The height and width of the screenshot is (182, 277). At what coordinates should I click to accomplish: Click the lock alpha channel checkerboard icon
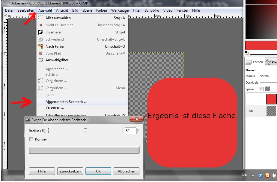click(267, 89)
